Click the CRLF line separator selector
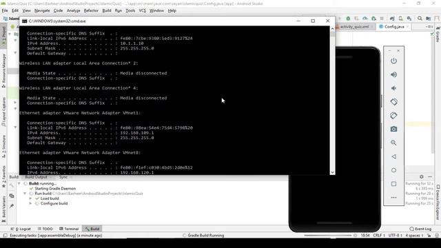This screenshot has height=248, width=441. click(378, 236)
